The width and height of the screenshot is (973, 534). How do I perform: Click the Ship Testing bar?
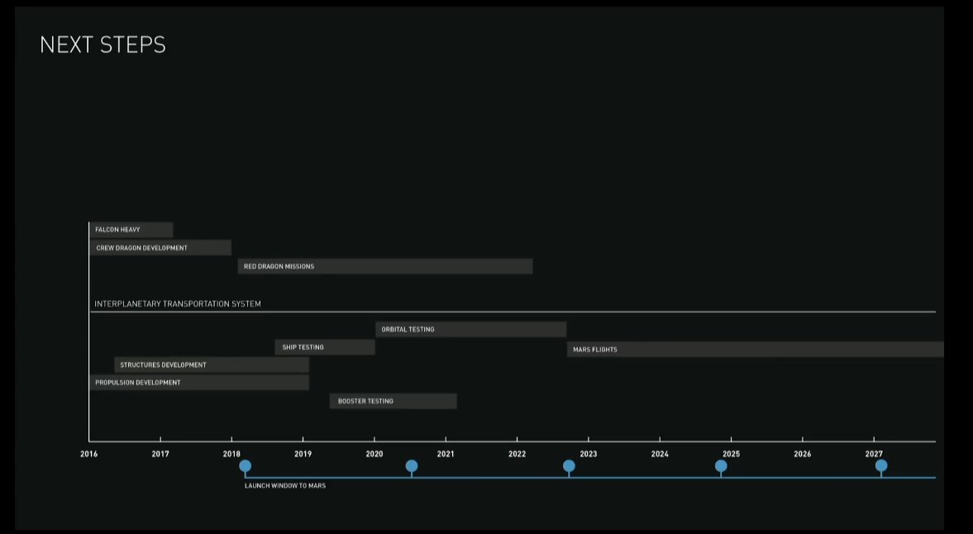(325, 347)
